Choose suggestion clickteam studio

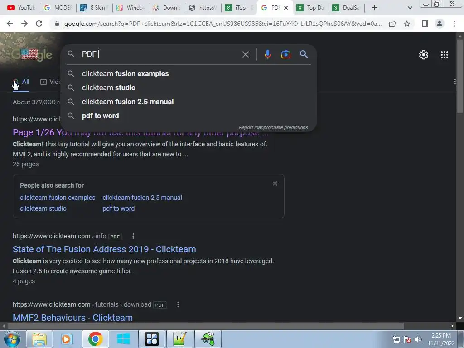(x=188, y=87)
